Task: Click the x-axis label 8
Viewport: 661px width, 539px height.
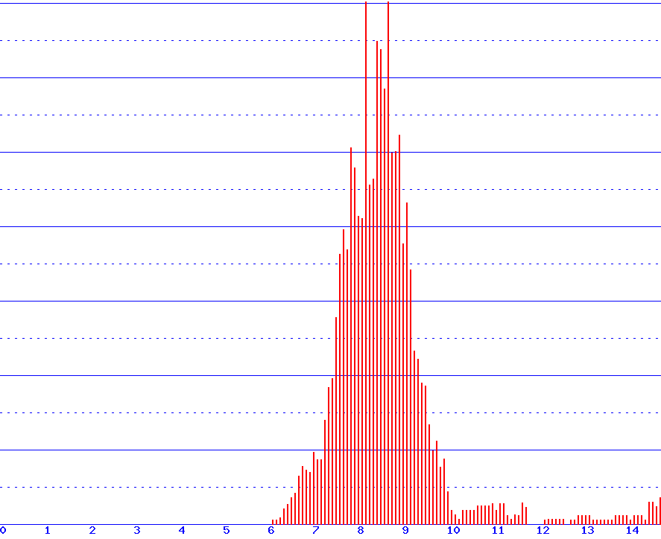Action: [361, 530]
